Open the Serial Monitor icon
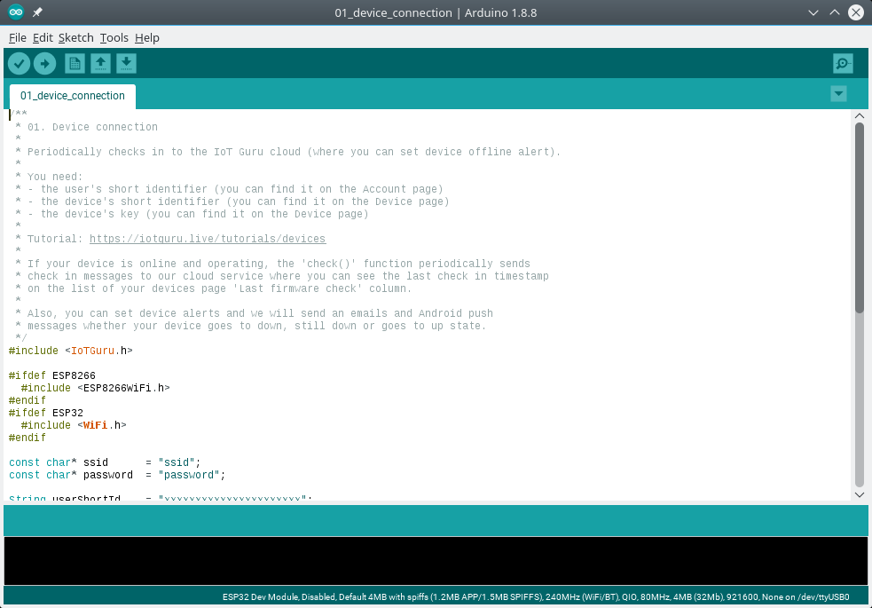 pos(843,64)
